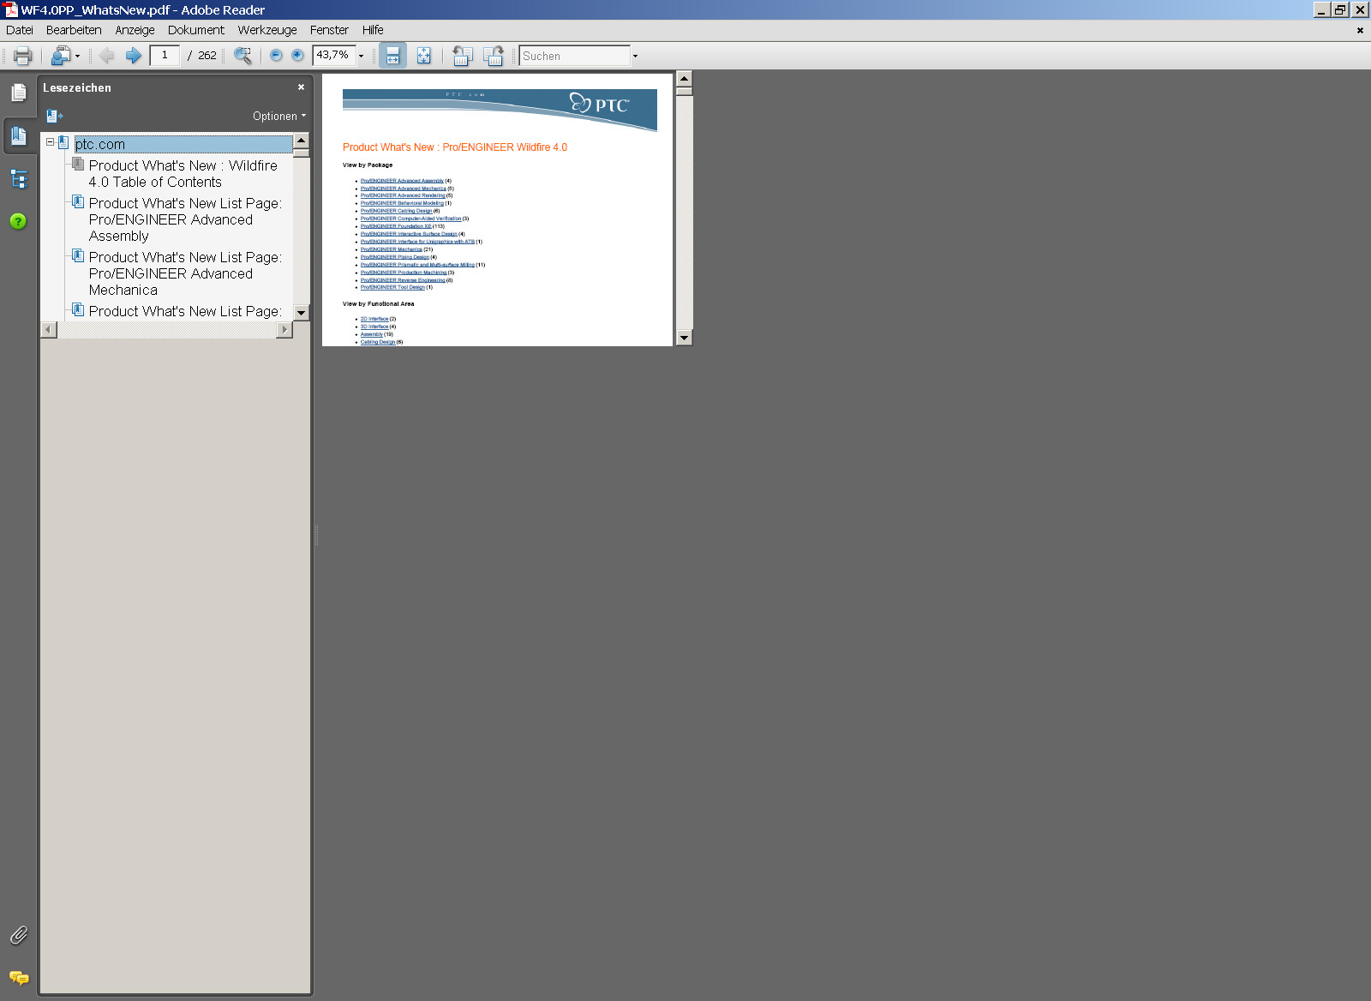The image size is (1371, 1001).
Task: Click the expand current bookmark icon
Action: coord(55,116)
